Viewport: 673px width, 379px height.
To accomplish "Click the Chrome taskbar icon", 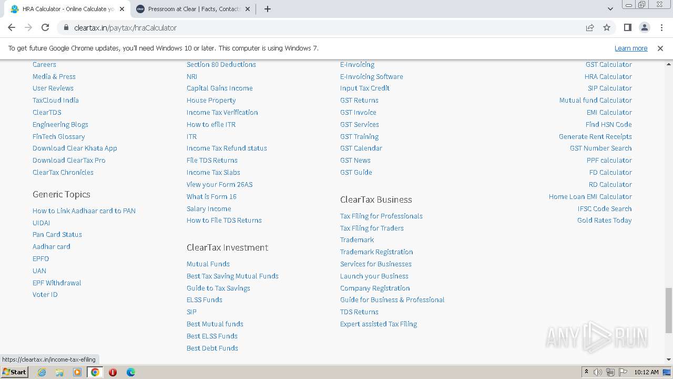I will point(95,372).
